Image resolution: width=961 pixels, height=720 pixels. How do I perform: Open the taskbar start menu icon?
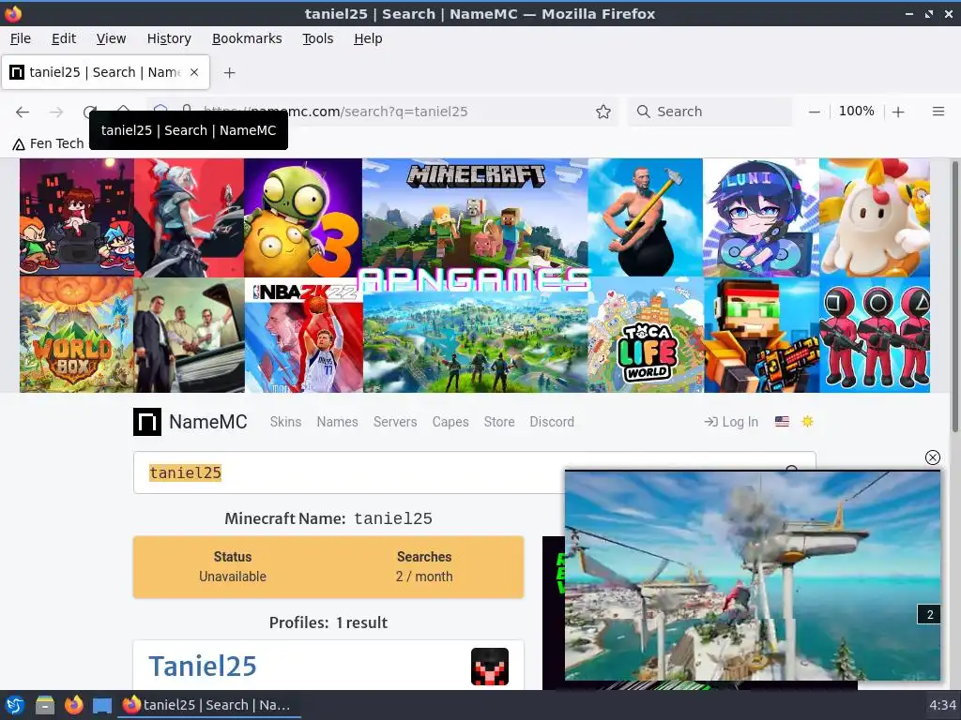(15, 705)
